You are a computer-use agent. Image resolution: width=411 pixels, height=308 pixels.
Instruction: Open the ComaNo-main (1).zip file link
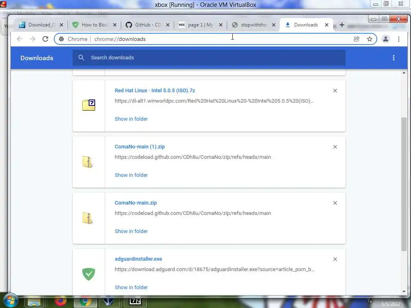tap(140, 147)
